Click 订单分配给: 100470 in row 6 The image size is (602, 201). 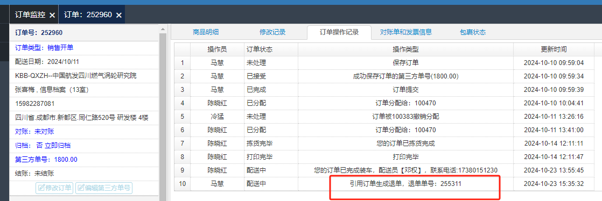click(x=405, y=130)
